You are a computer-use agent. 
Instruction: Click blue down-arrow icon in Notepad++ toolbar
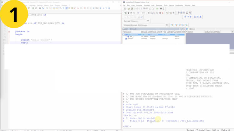tap(106, 8)
